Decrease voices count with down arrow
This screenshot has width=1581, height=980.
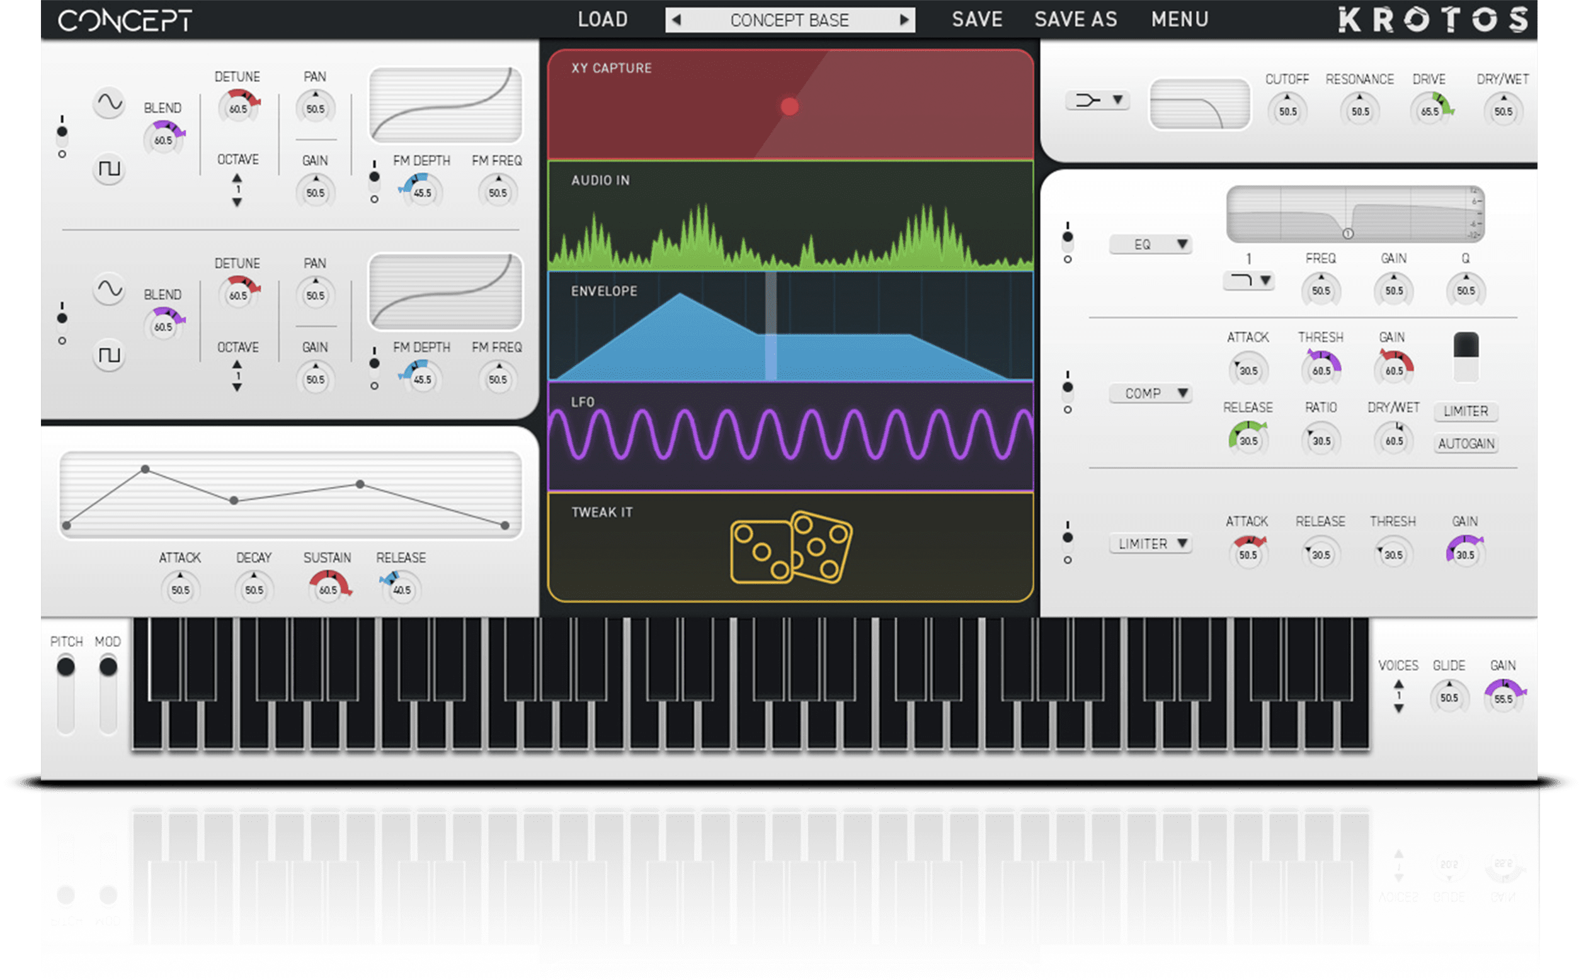pos(1399,709)
